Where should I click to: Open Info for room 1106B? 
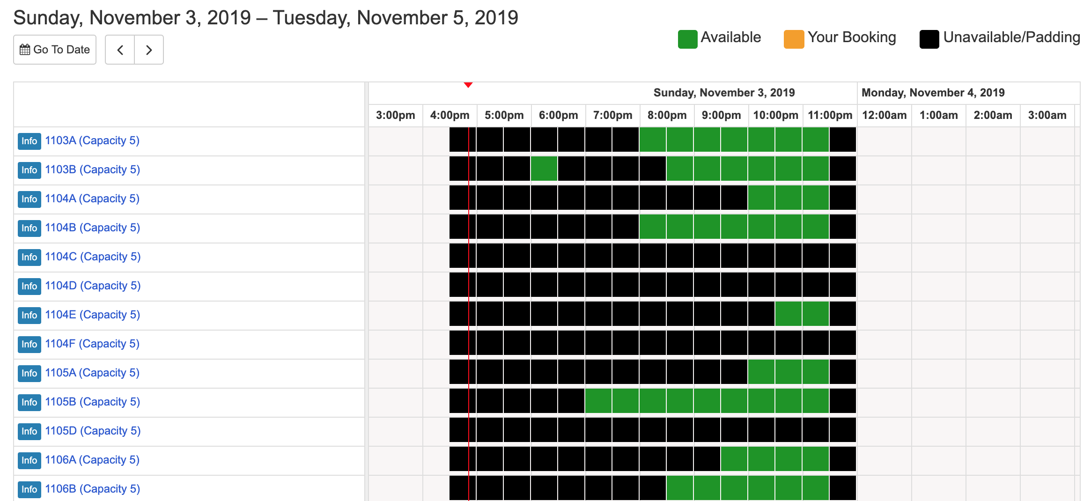(x=29, y=489)
